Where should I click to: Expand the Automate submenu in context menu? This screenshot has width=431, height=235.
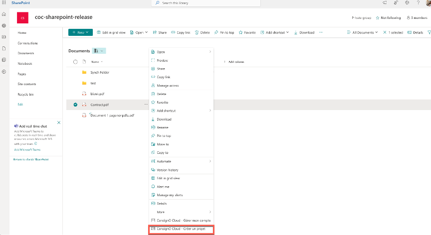181,161
